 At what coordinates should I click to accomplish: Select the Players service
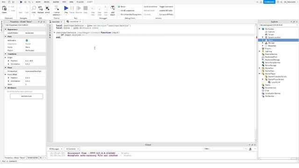click(268, 49)
